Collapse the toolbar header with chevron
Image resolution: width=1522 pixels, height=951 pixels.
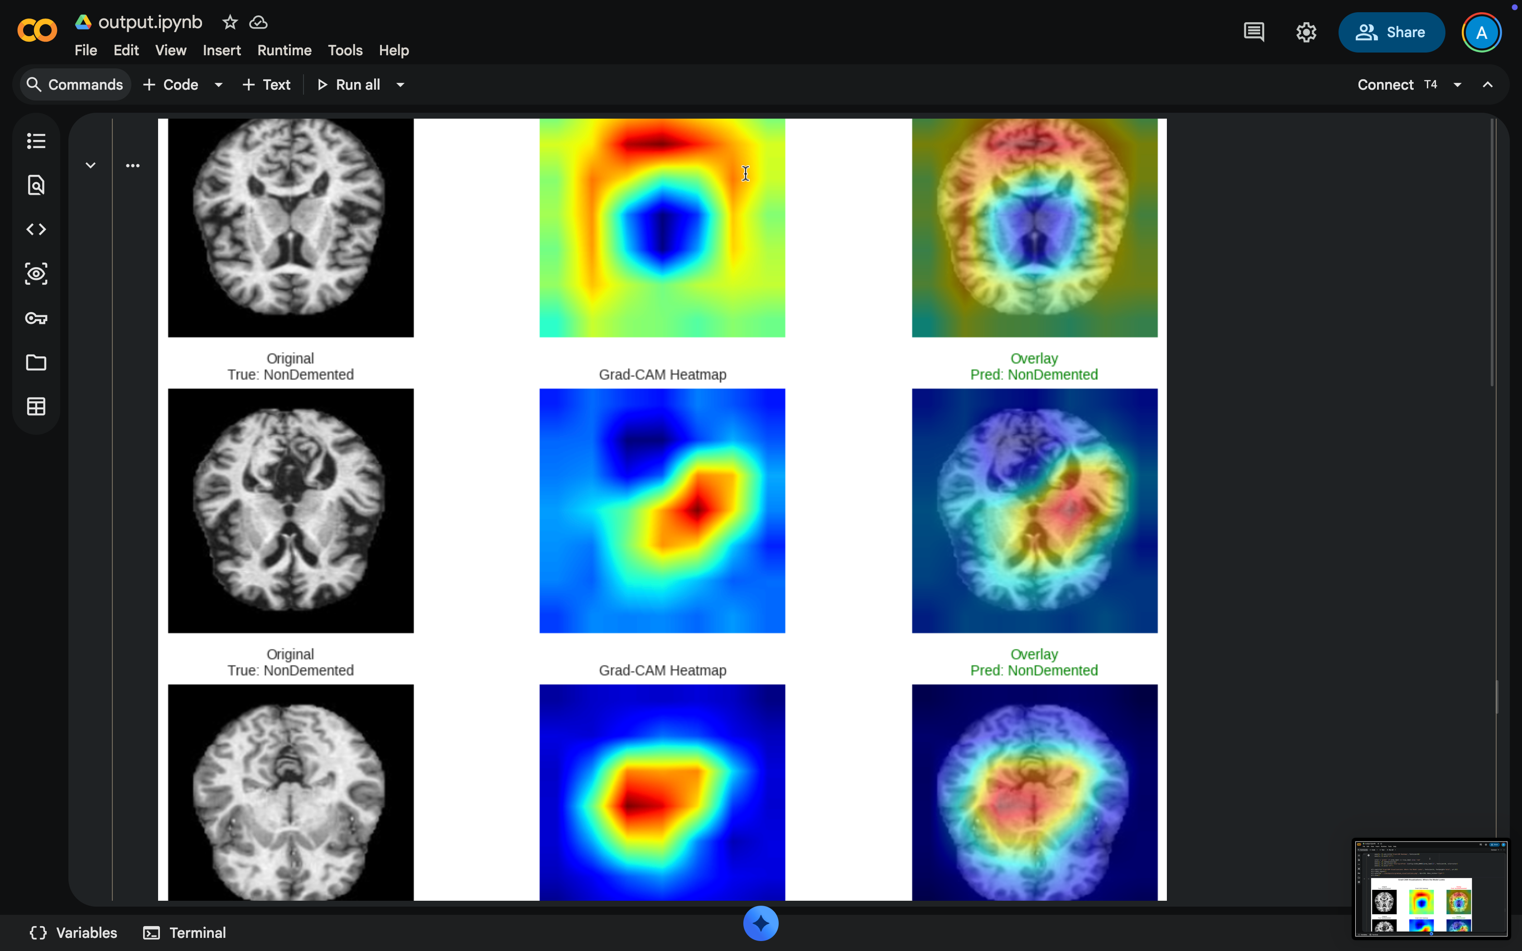click(1488, 85)
